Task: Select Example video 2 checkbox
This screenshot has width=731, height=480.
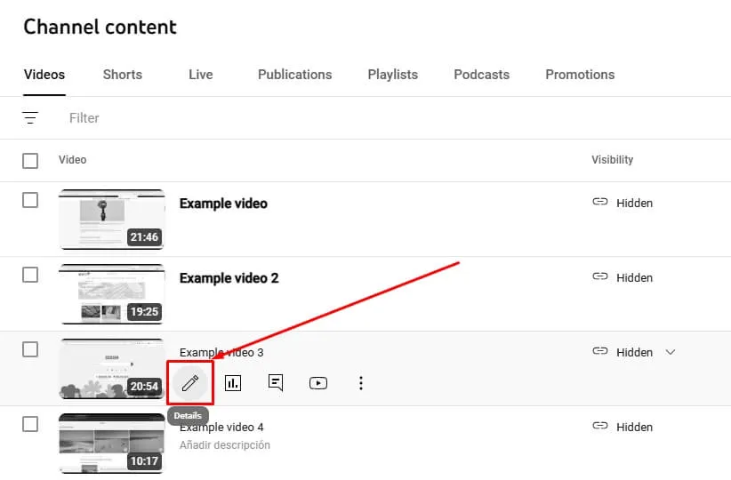Action: click(x=30, y=275)
